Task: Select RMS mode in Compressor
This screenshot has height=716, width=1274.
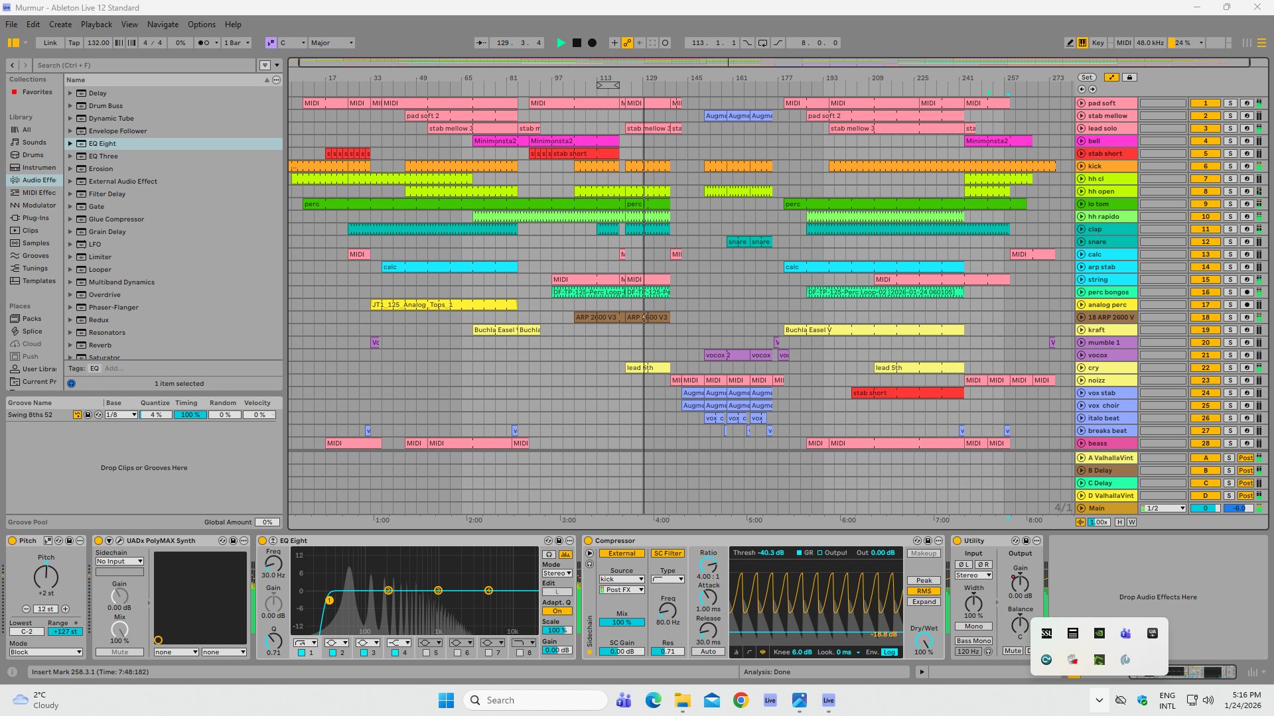Action: coord(924,591)
